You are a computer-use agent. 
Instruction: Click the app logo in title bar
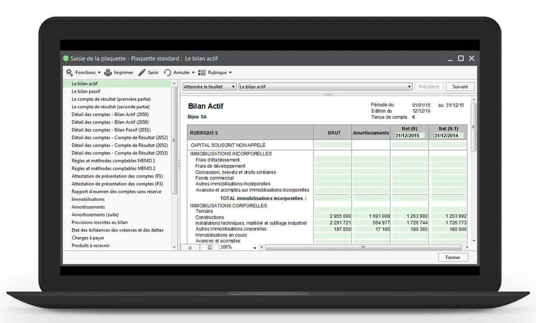coord(66,58)
